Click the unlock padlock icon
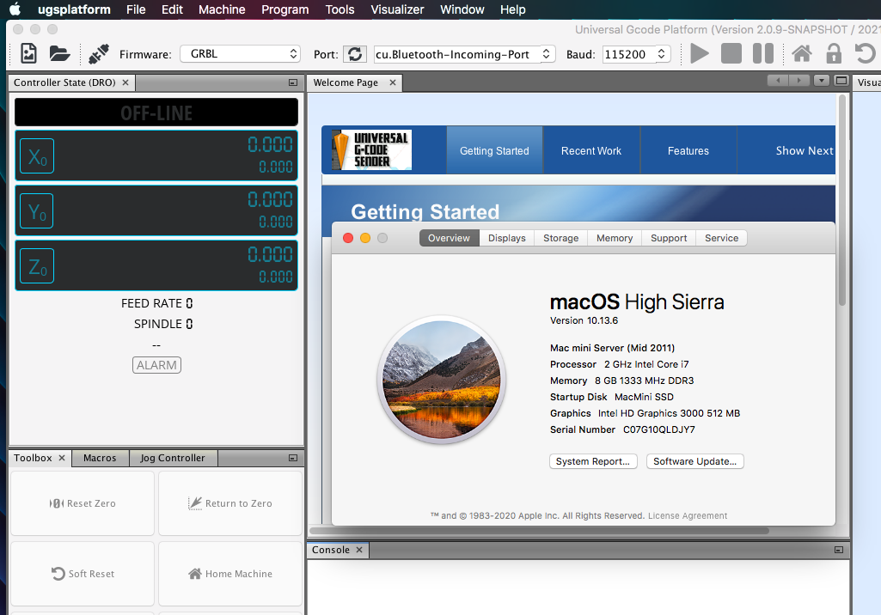 click(x=833, y=54)
